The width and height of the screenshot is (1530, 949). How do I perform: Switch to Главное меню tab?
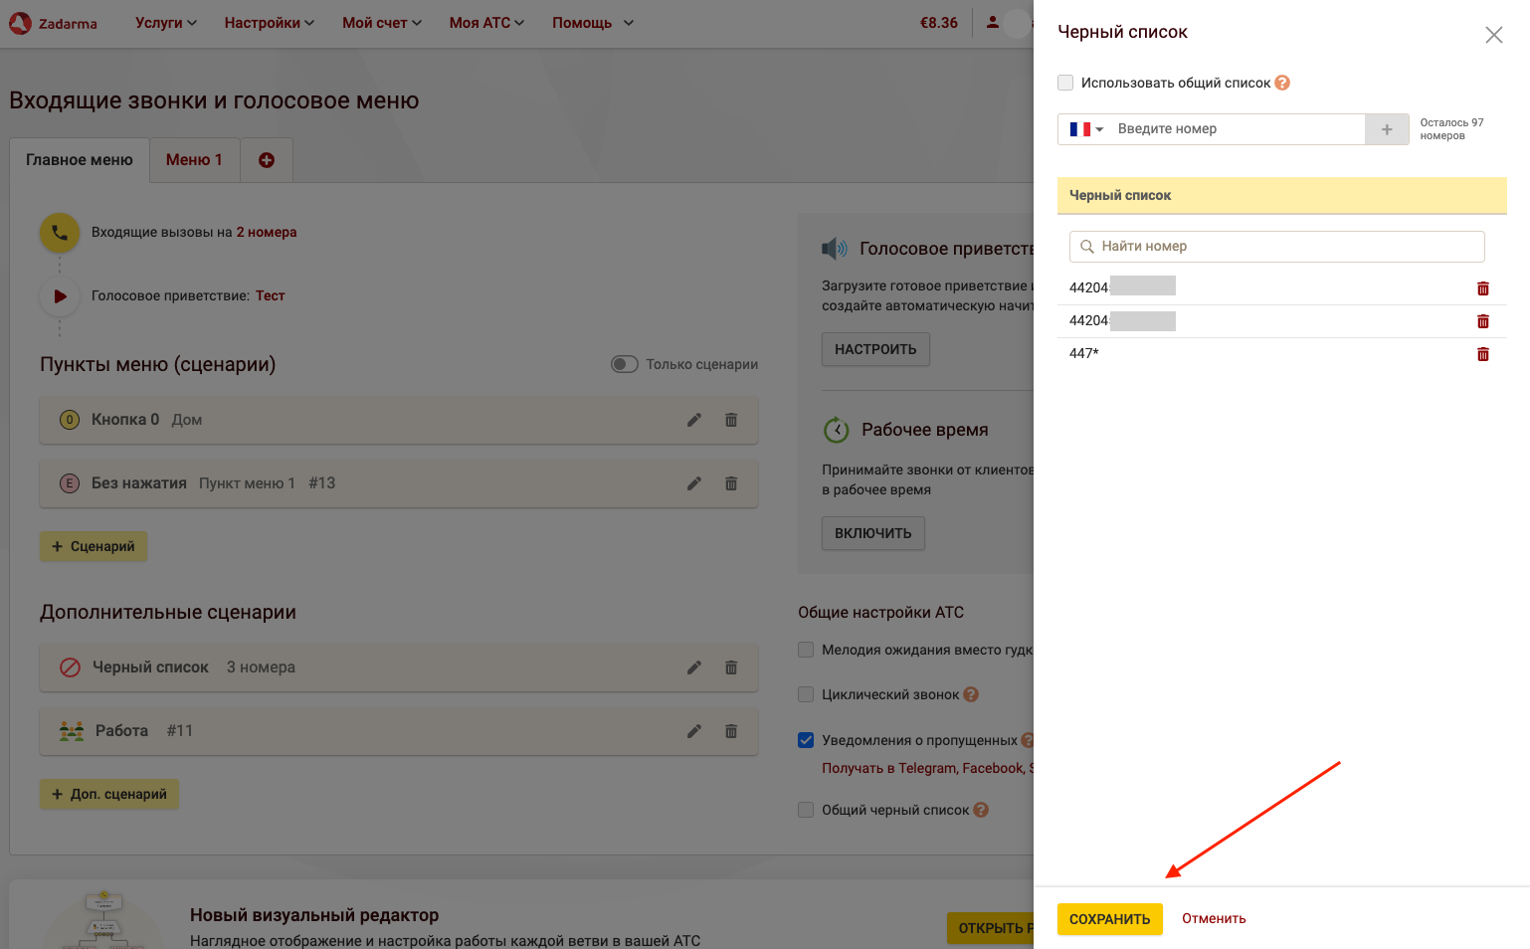tap(80, 160)
